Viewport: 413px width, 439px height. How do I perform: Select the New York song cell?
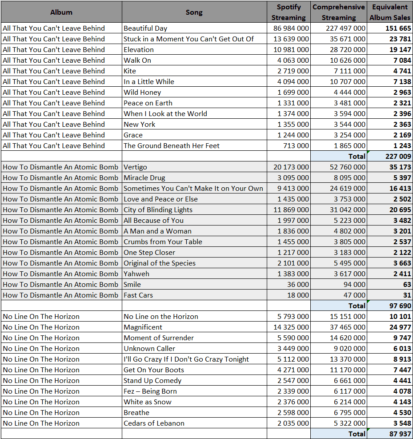pyautogui.click(x=194, y=124)
